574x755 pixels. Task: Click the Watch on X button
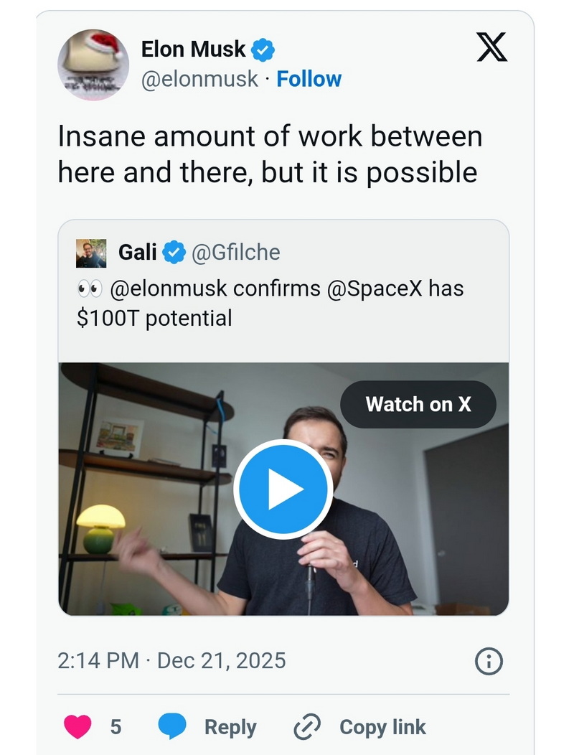pos(418,404)
